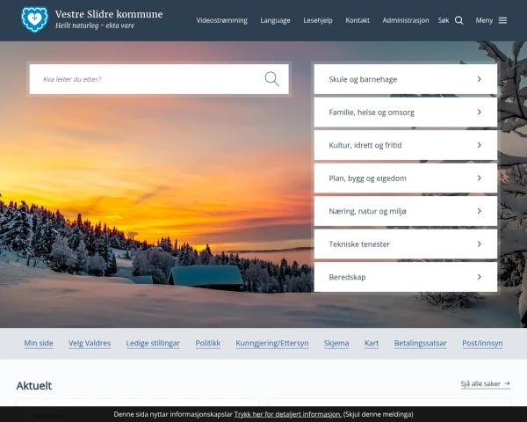Screen dimensions: 527x422
Task: Open the Betalingssatsar quick link
Action: point(421,343)
